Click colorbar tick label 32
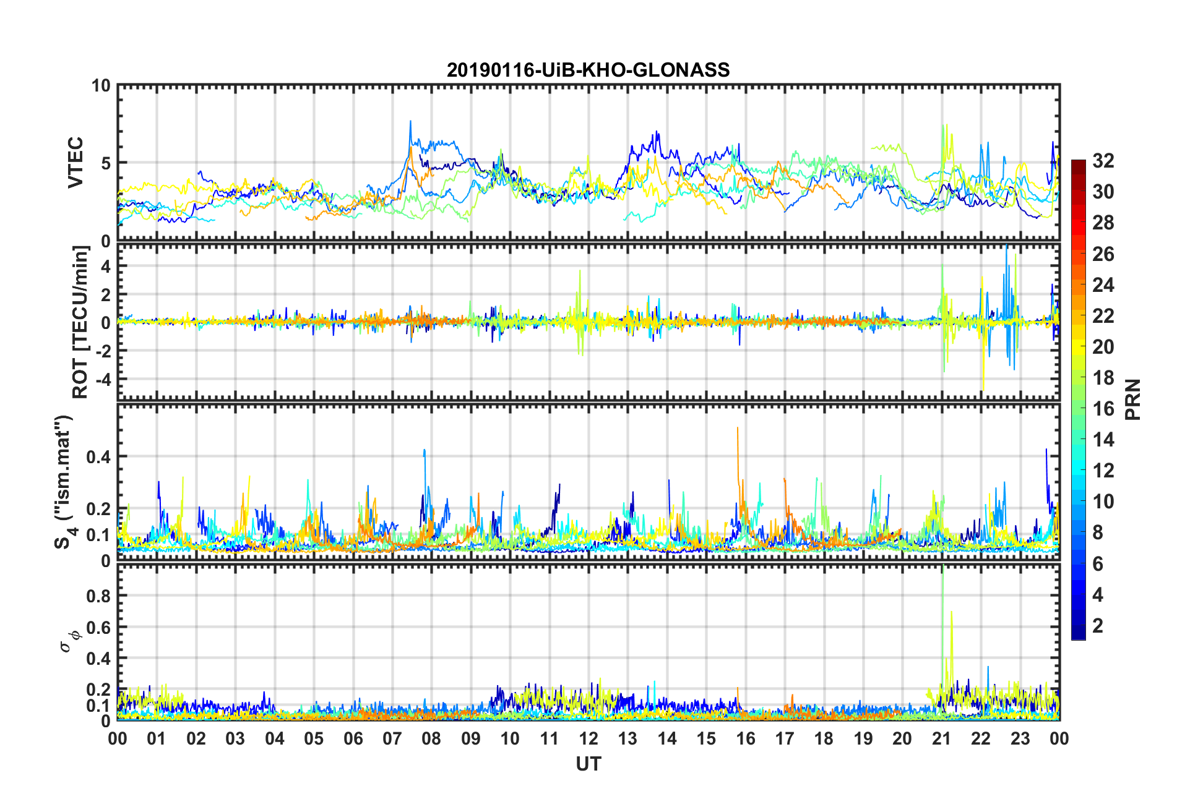 (x=1103, y=161)
